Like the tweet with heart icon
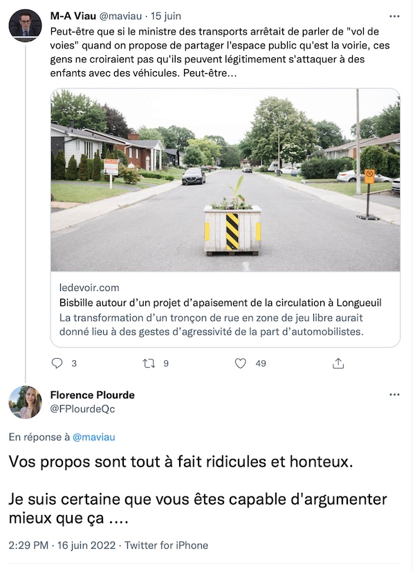The image size is (415, 571). tap(240, 363)
